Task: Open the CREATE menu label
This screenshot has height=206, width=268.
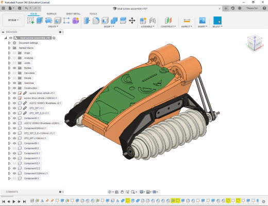Action: pyautogui.click(x=53, y=27)
